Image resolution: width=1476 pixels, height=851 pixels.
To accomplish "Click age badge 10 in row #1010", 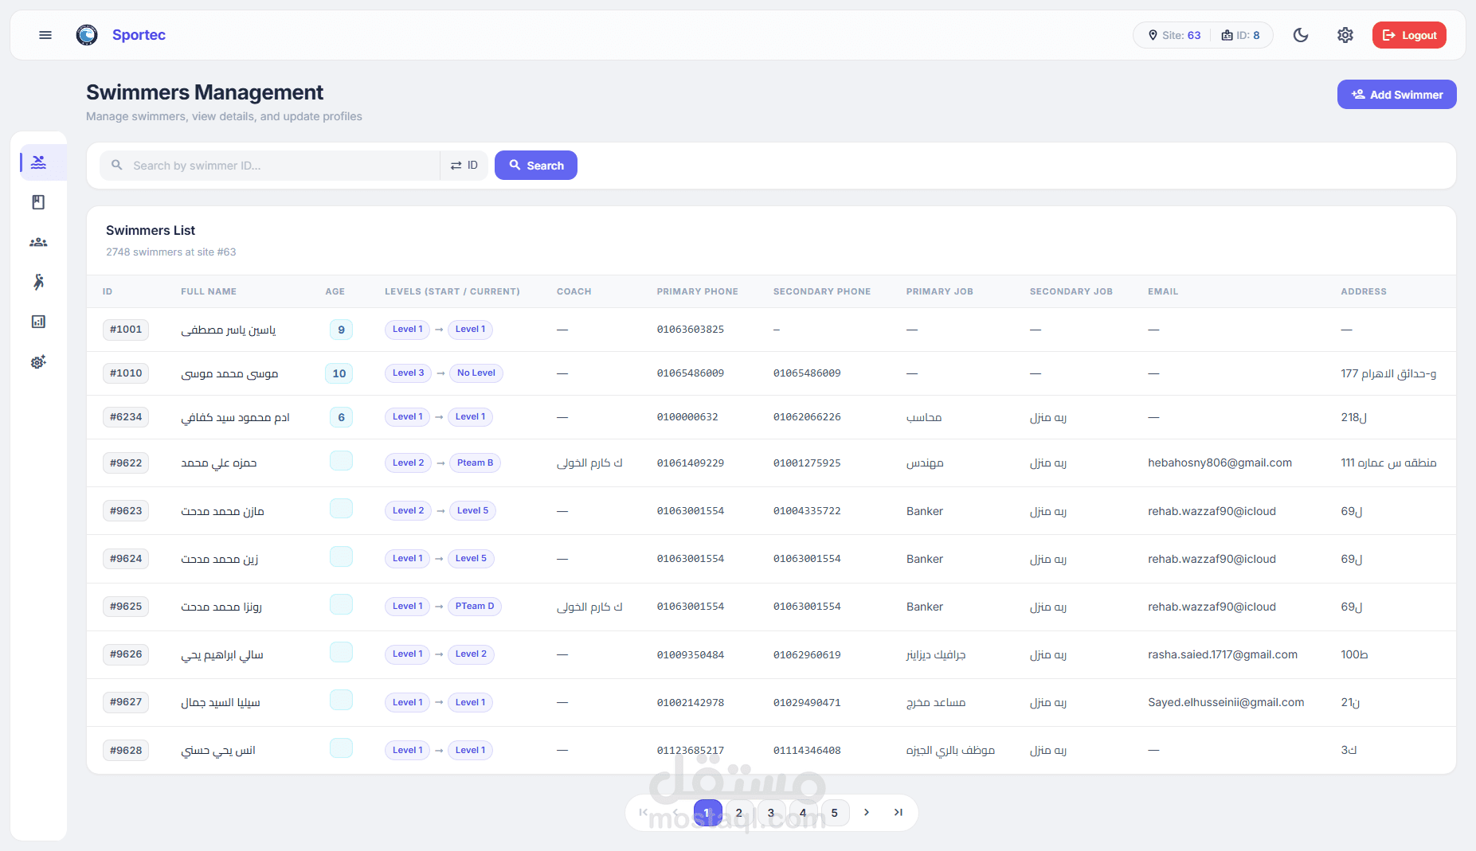I will point(339,373).
